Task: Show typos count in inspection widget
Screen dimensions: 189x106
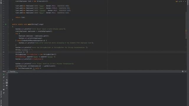Action: coord(180,1)
